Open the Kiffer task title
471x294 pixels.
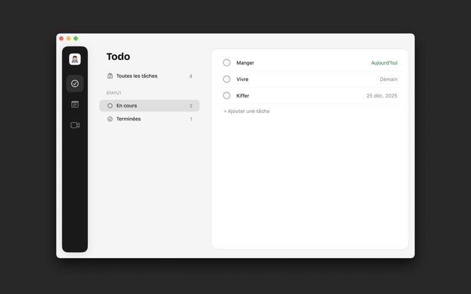243,96
